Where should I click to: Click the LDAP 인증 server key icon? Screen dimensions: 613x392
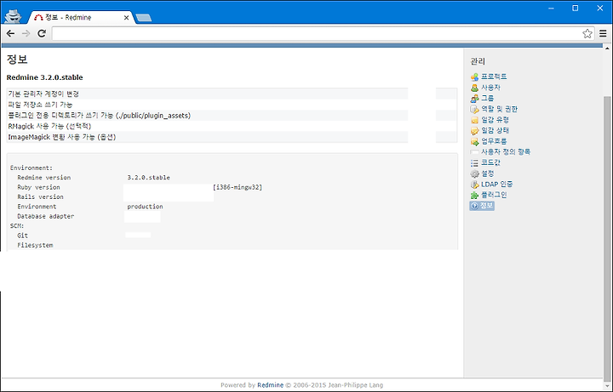[x=474, y=185]
